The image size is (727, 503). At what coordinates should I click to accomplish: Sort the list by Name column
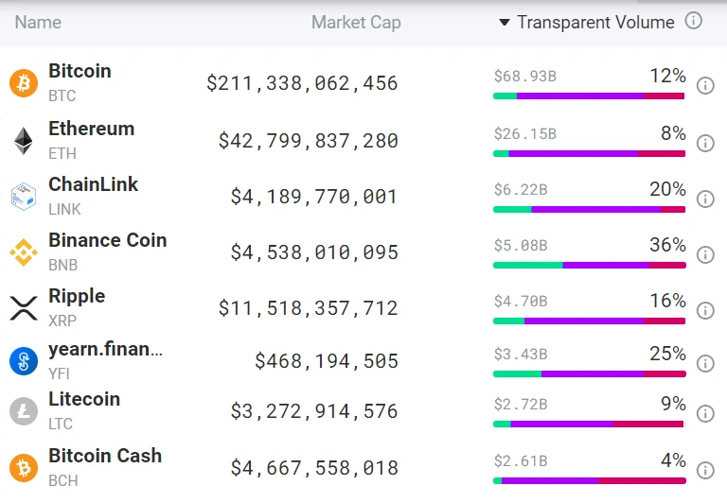pos(38,23)
